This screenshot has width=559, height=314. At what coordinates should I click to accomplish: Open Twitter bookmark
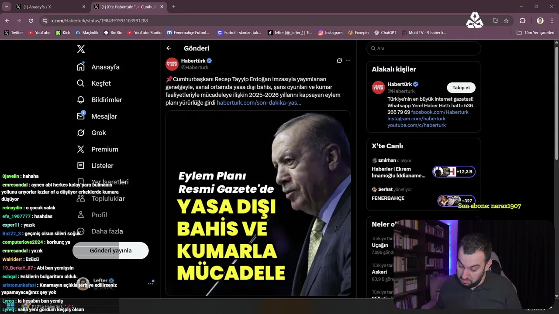(x=14, y=33)
